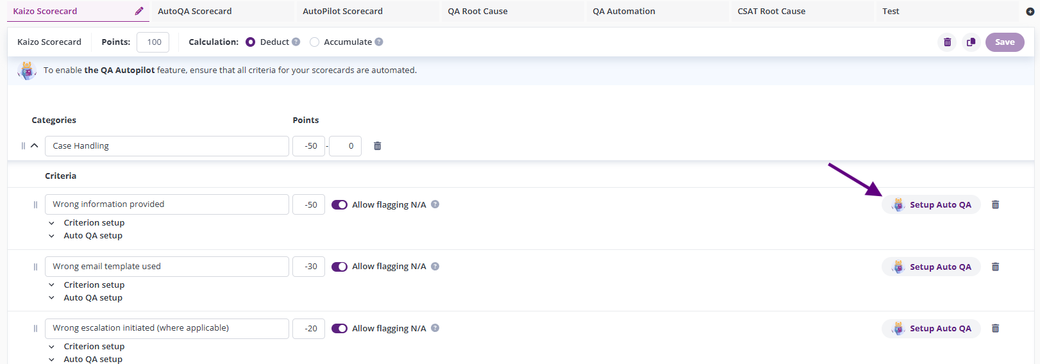This screenshot has height=364, width=1040.
Task: Toggle N/A flagging for Wrong escalation initiated
Action: (339, 328)
